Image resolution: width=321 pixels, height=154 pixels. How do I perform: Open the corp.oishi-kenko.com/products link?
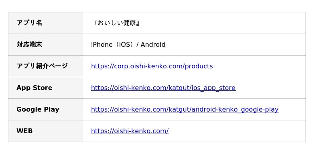(152, 66)
